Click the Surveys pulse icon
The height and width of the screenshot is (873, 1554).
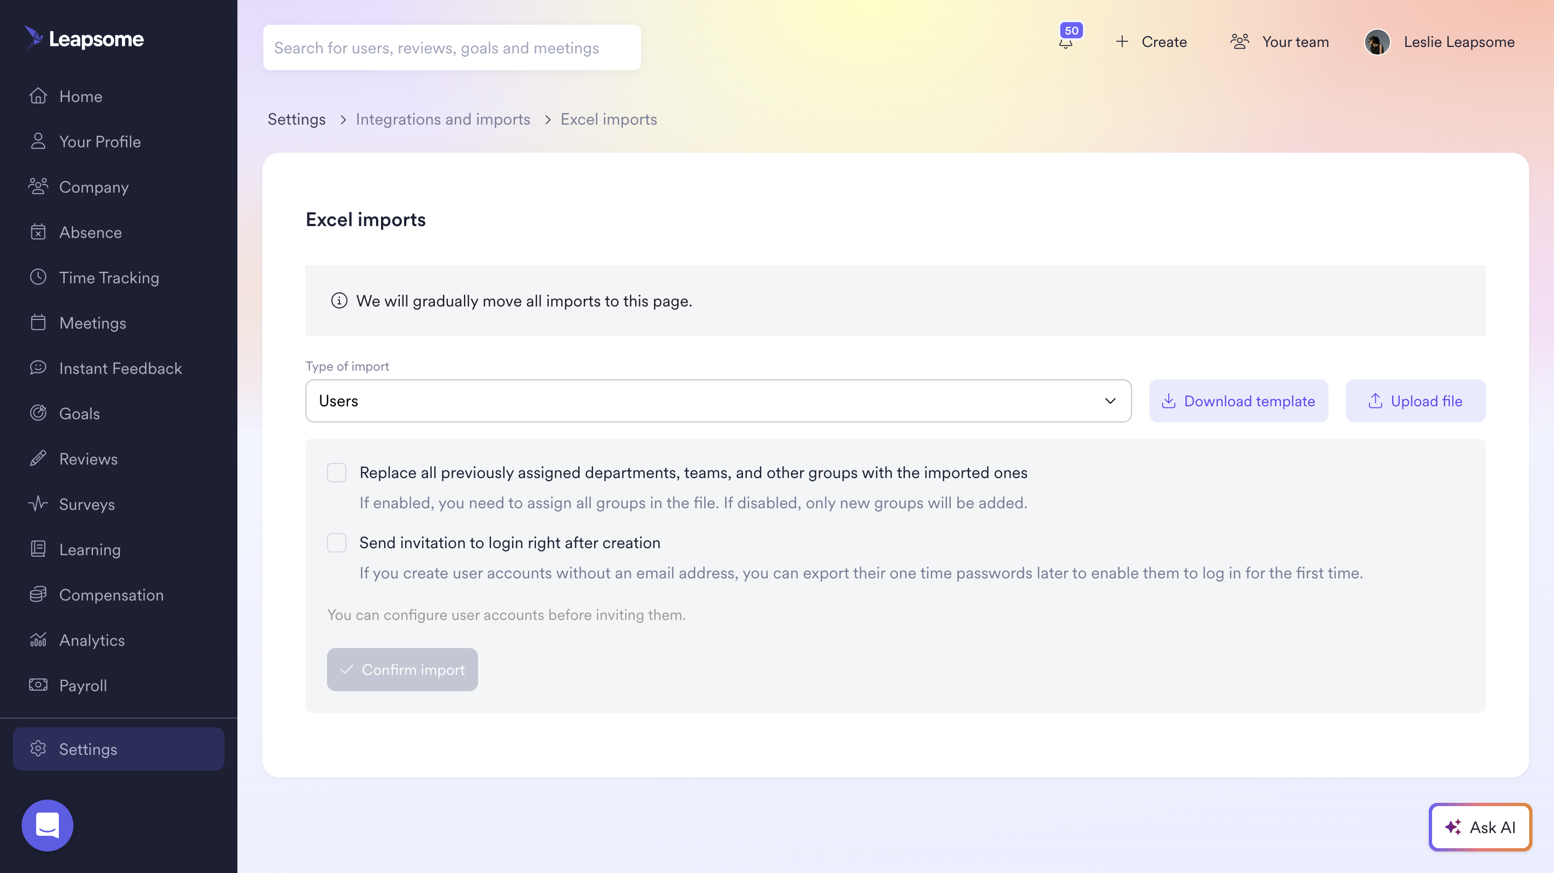pos(38,503)
